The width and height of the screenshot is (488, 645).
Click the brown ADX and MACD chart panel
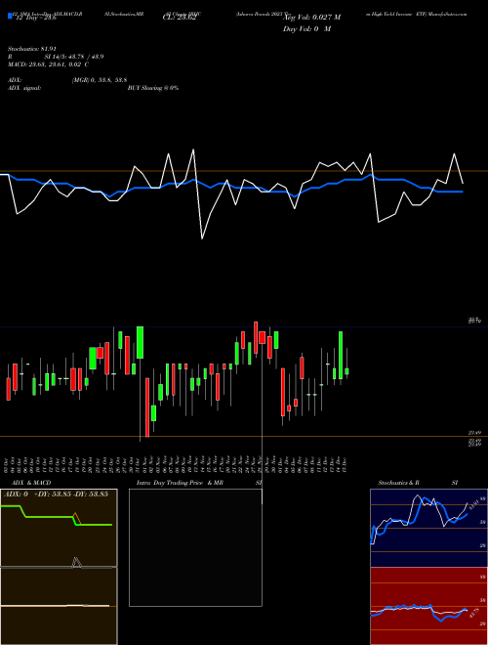pos(59,567)
